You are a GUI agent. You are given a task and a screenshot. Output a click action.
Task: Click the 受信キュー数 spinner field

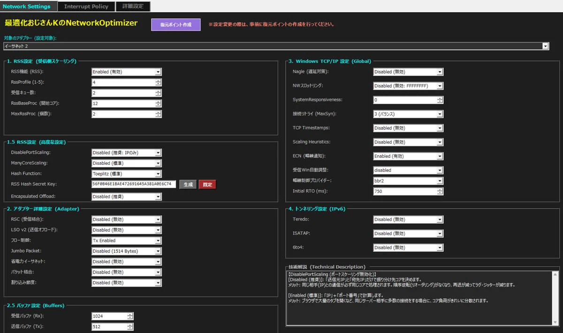(127, 93)
